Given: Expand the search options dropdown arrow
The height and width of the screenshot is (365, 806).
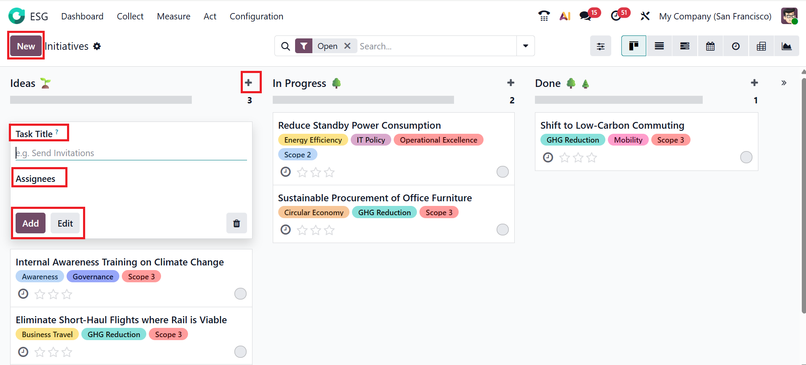Looking at the screenshot, I should [526, 46].
